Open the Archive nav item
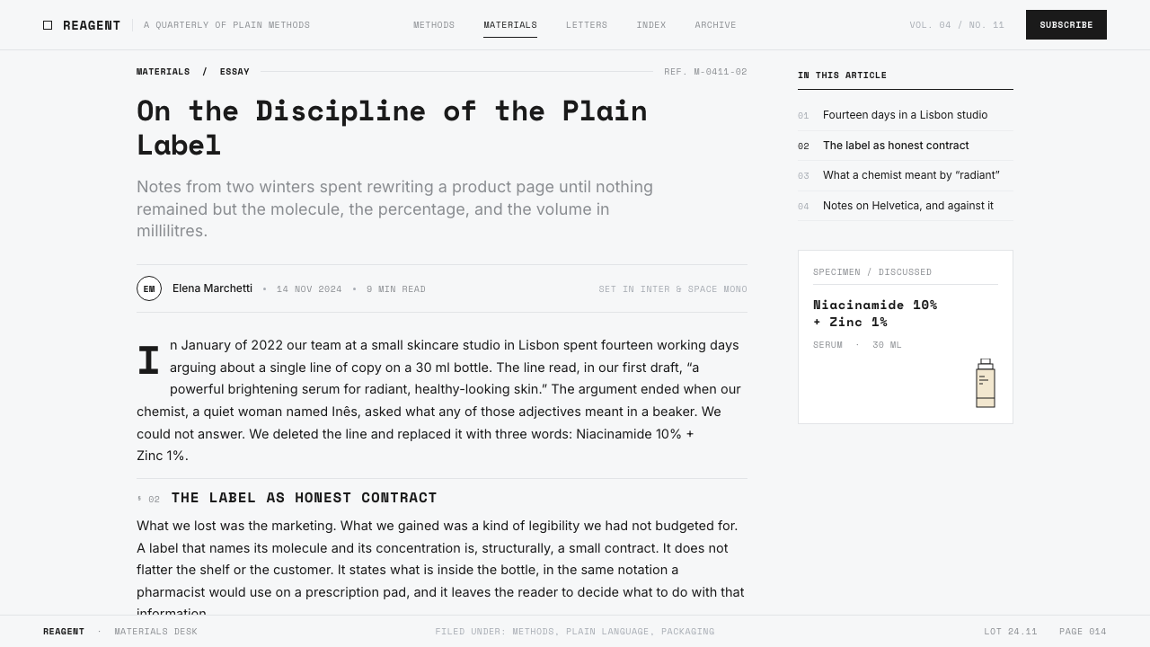 click(715, 25)
